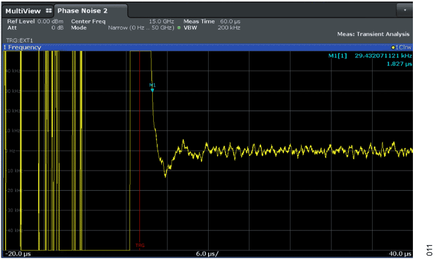435x259 pixels.
Task: Click the VBW 200 kHz setting
Action: pos(212,28)
